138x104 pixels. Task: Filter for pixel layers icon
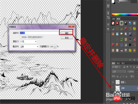(x=124, y=67)
